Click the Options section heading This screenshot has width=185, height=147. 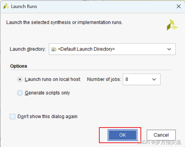pyautogui.click(x=19, y=66)
